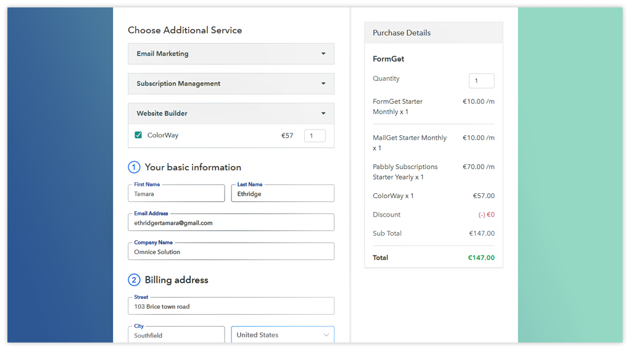
Task: Click the ColorWay €57 price
Action: point(288,136)
